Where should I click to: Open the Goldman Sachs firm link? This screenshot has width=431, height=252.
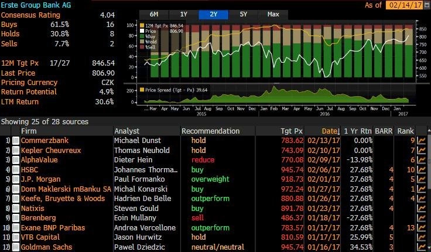click(x=46, y=247)
